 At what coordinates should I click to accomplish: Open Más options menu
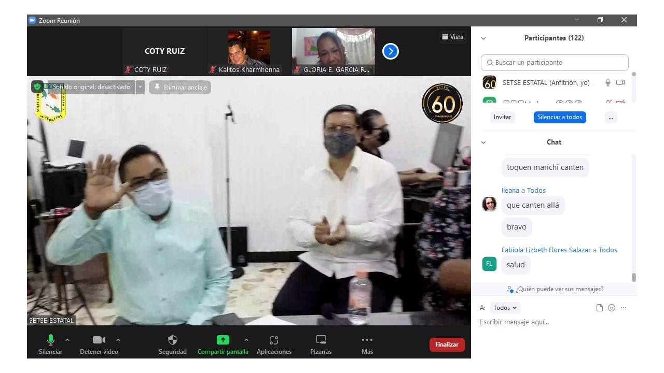click(367, 345)
